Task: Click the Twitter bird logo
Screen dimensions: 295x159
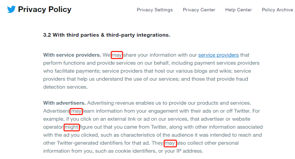Action: (11, 9)
